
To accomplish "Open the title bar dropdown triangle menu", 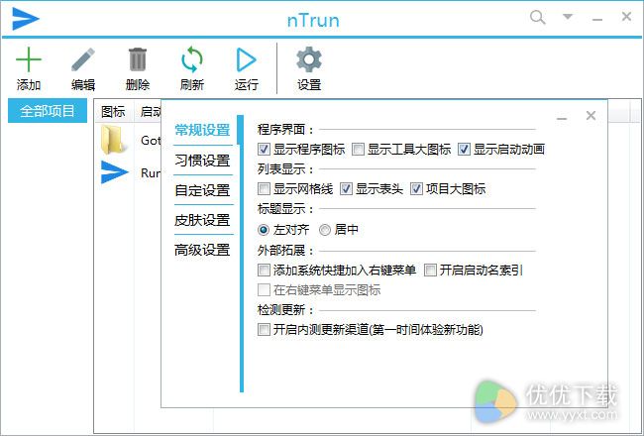I will pyautogui.click(x=568, y=17).
